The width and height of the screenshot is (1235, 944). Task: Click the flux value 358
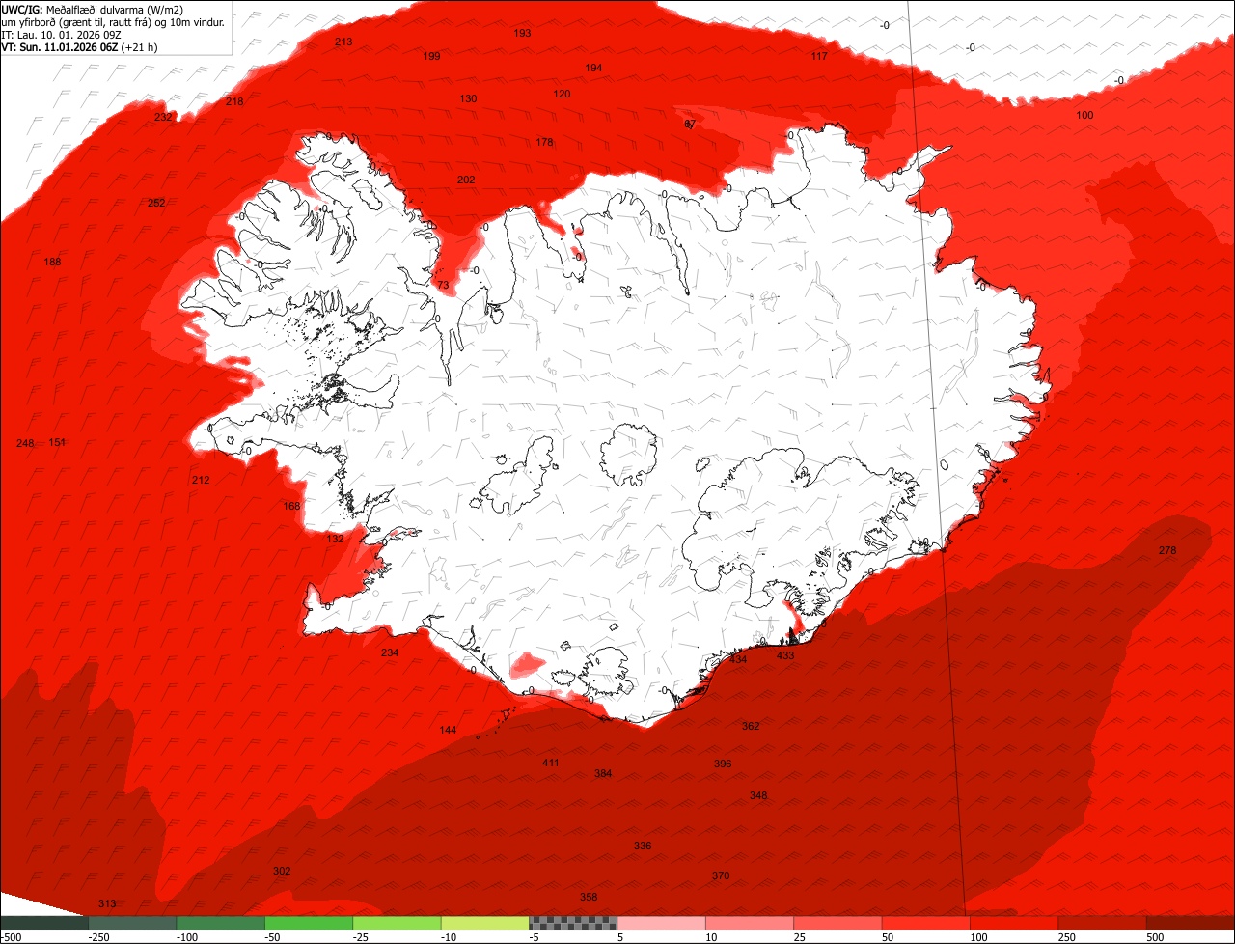click(589, 898)
